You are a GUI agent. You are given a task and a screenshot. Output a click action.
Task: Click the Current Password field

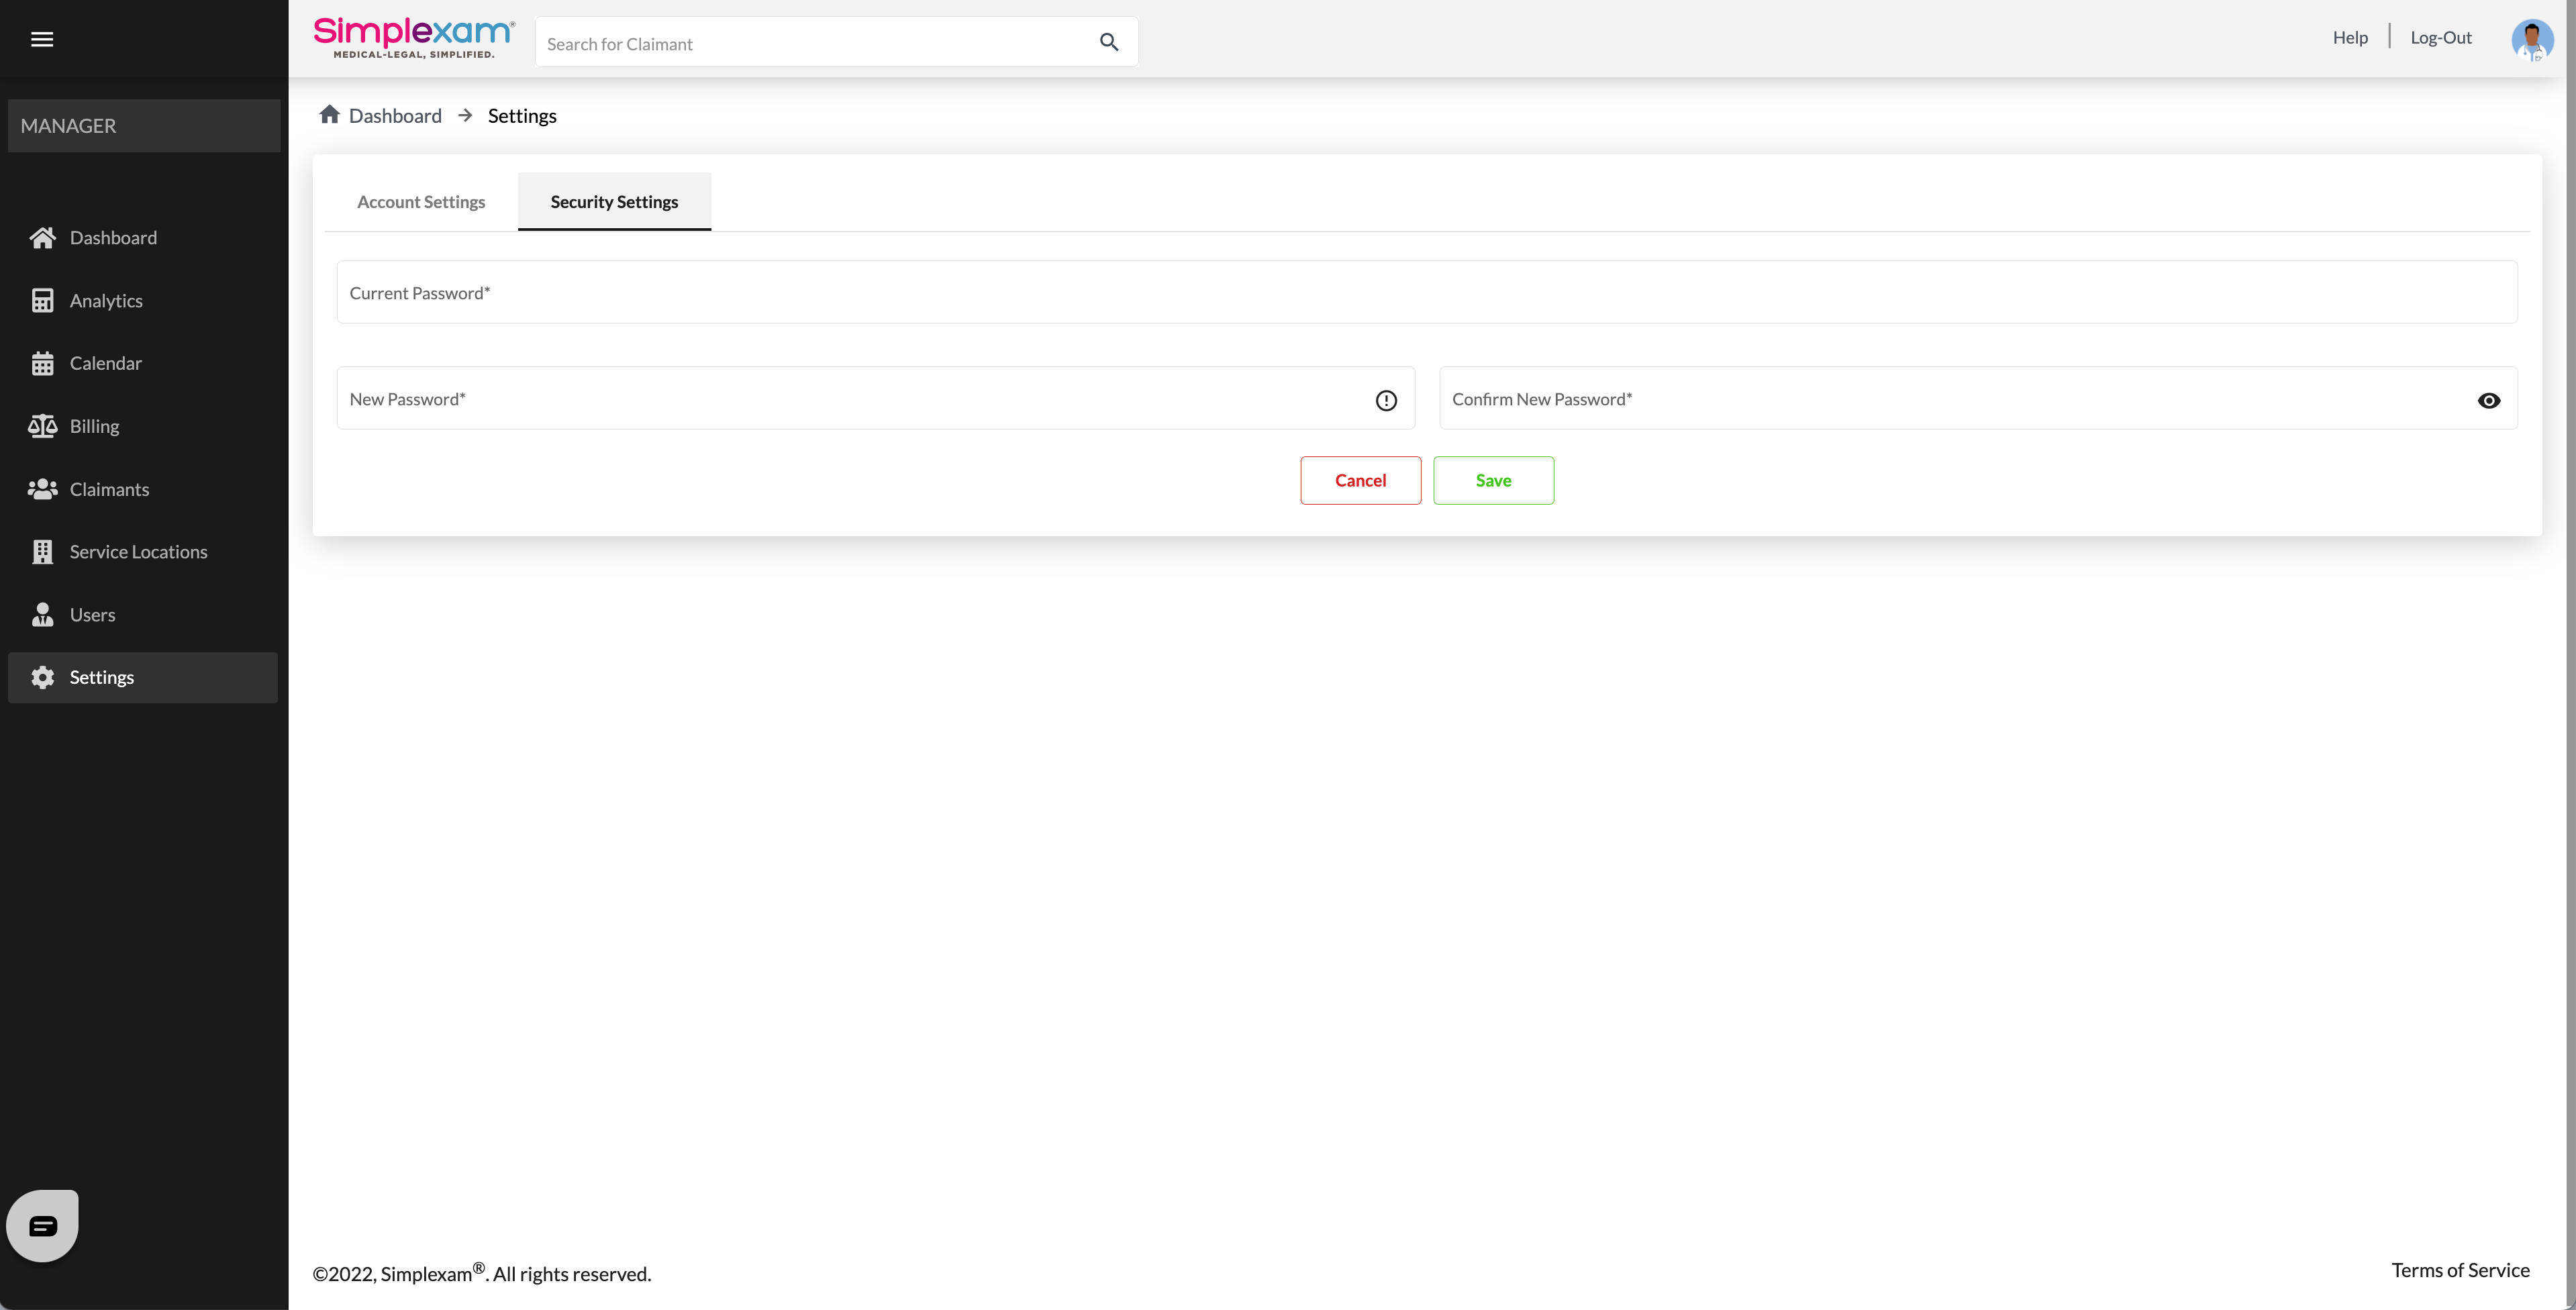coord(1426,292)
